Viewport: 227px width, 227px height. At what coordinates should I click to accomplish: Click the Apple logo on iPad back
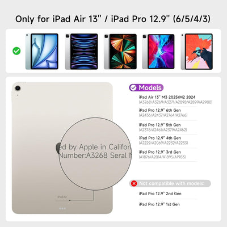point(58,148)
